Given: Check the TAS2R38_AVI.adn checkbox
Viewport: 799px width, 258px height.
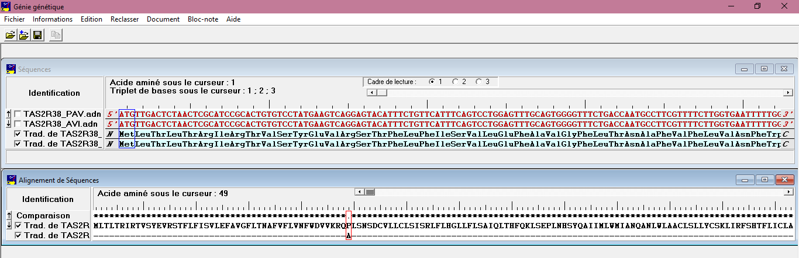Looking at the screenshot, I should [18, 124].
